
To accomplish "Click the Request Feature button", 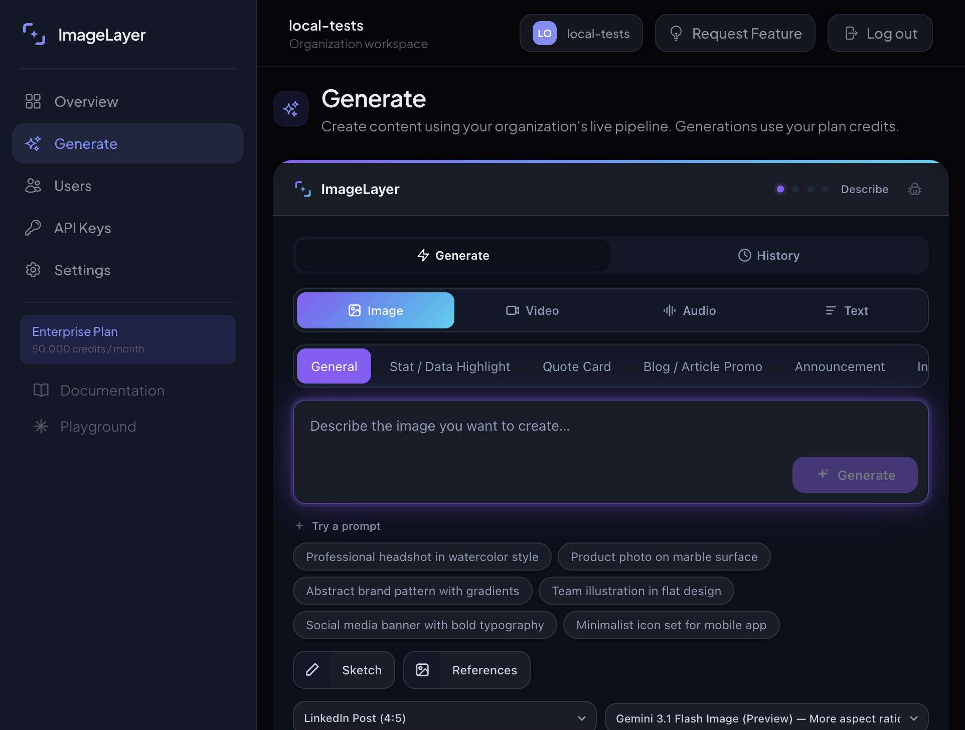I will (x=735, y=33).
